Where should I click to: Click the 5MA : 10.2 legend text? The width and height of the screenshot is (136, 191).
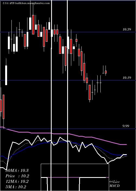pyautogui.click(x=16, y=187)
